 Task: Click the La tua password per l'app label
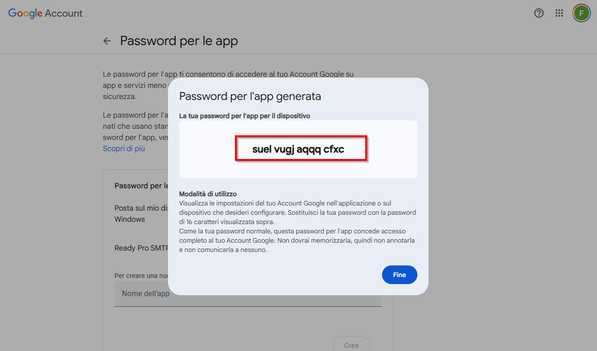(x=244, y=116)
